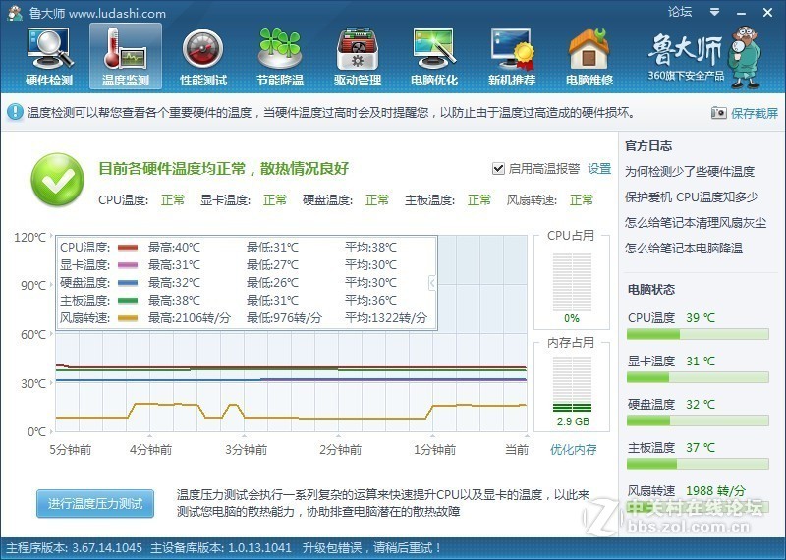Click the 显卡温度 label with its 正常 status

click(244, 200)
